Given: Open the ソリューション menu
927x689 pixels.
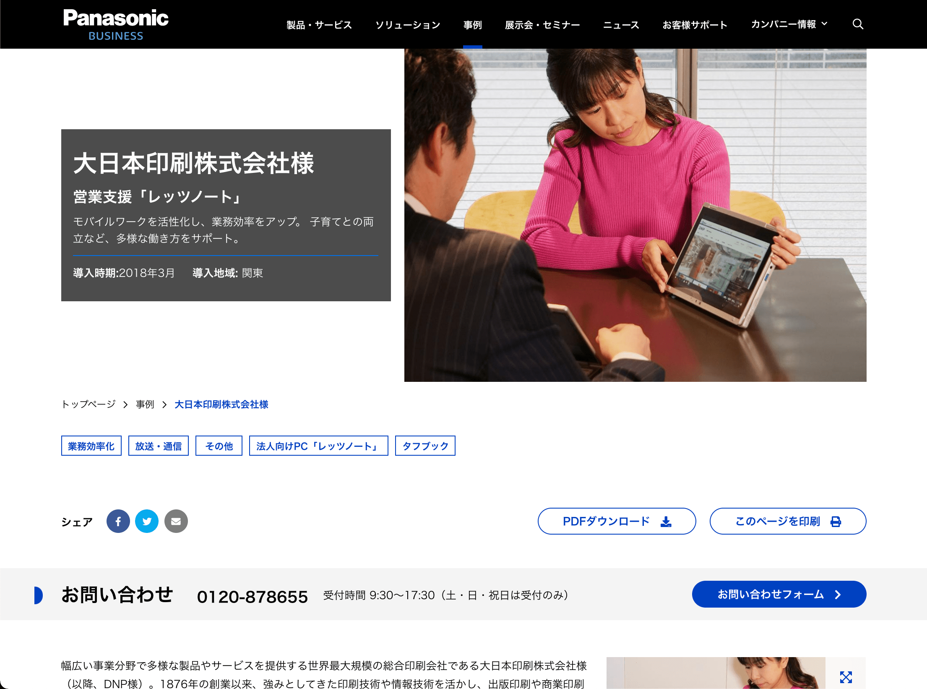Looking at the screenshot, I should (408, 25).
